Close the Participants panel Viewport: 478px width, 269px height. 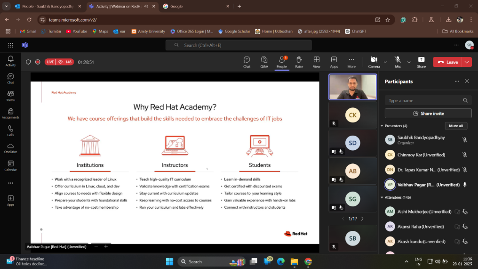click(467, 81)
